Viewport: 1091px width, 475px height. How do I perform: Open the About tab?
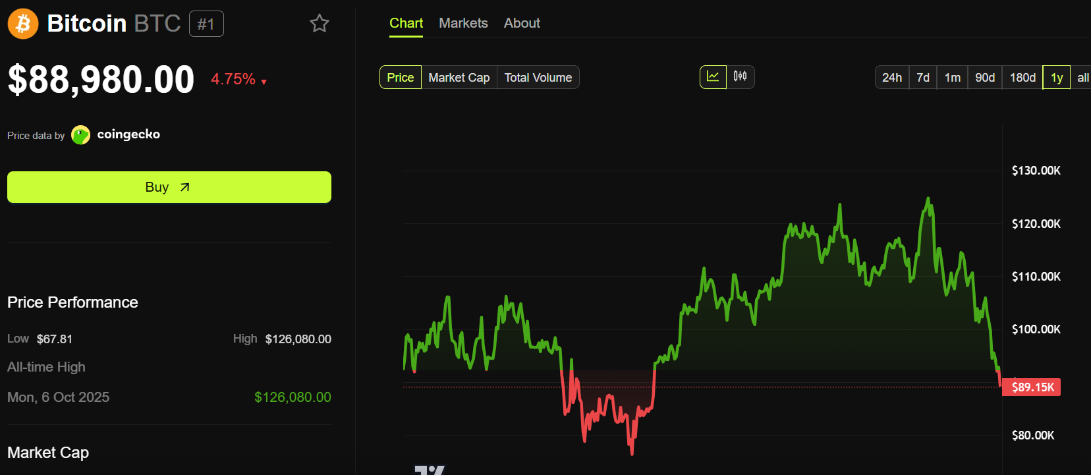[522, 23]
